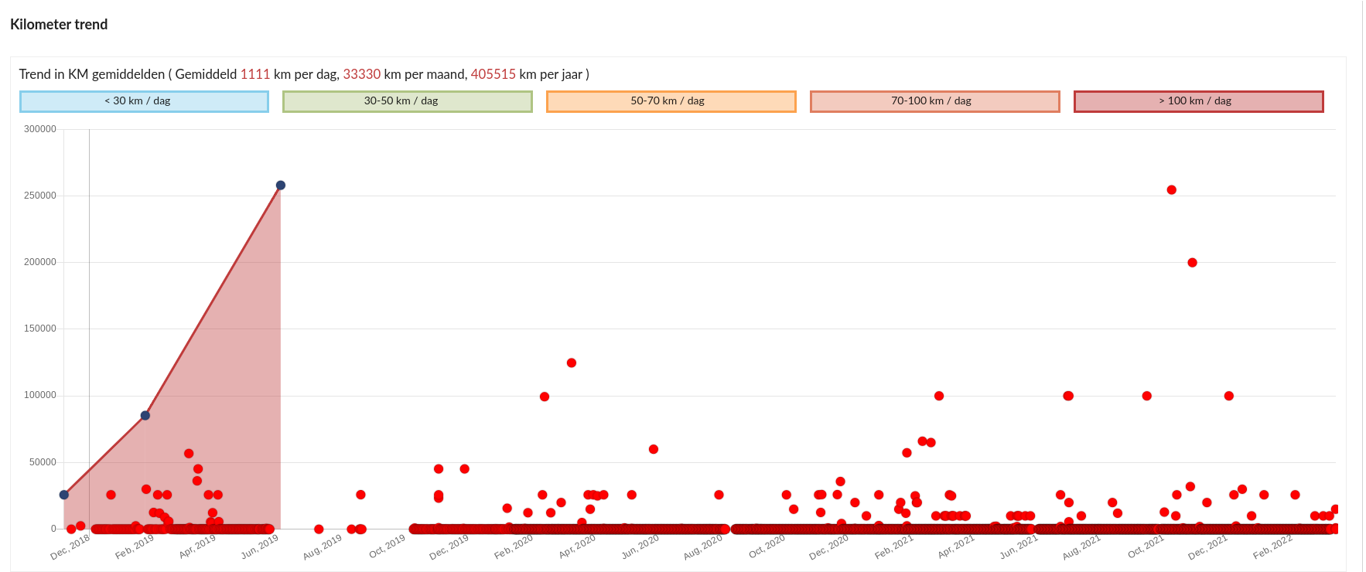Select the red dot at 100000 before Apr 2021
The height and width of the screenshot is (572, 1366).
pos(939,396)
